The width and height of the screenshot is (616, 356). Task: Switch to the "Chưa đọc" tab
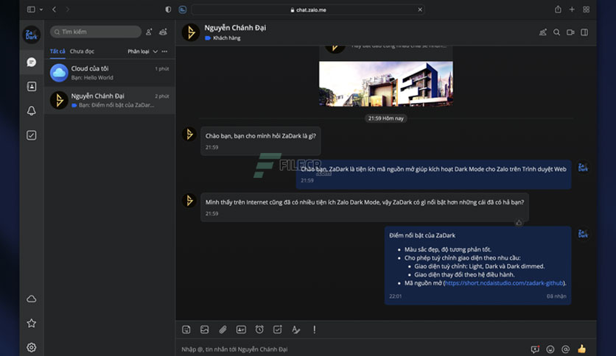point(82,51)
